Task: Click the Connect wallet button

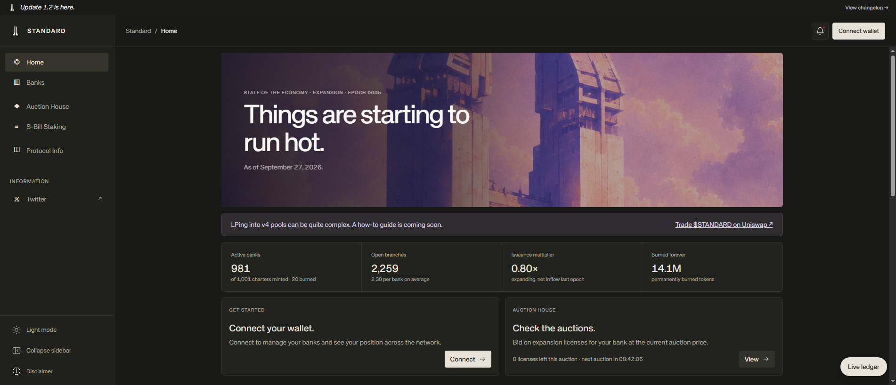Action: (858, 31)
